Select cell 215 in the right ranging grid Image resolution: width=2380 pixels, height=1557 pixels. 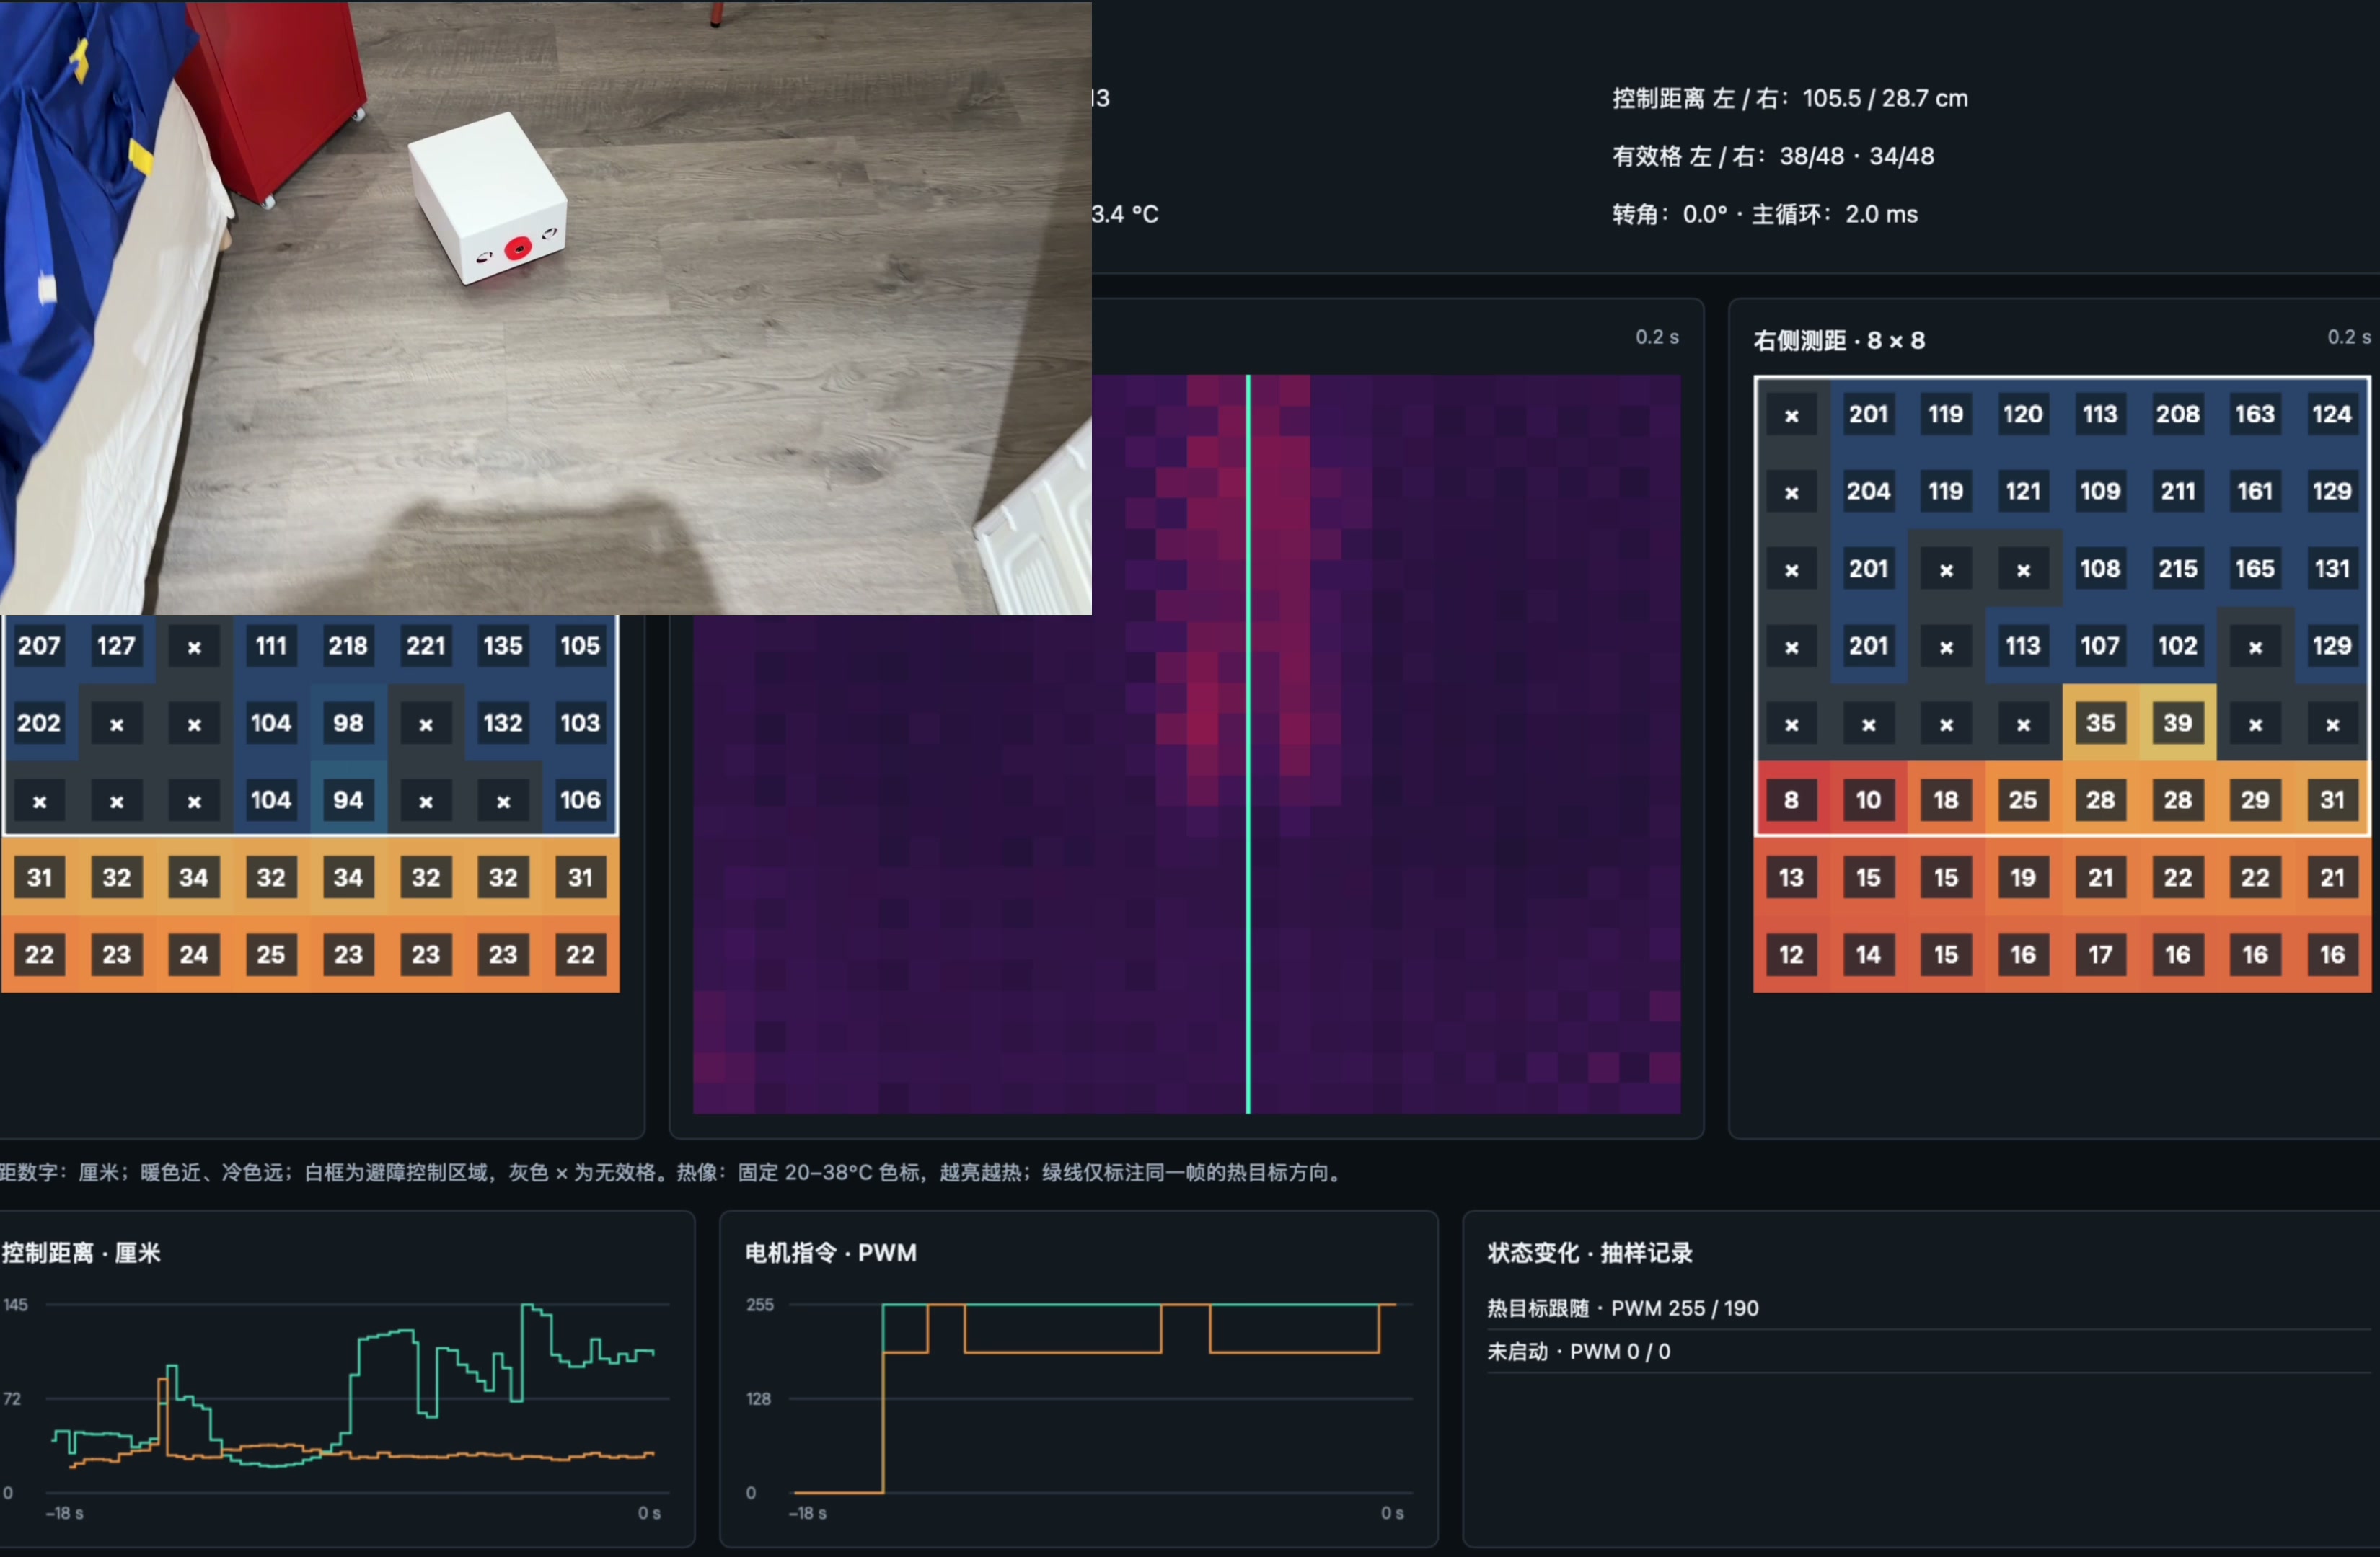tap(2177, 569)
